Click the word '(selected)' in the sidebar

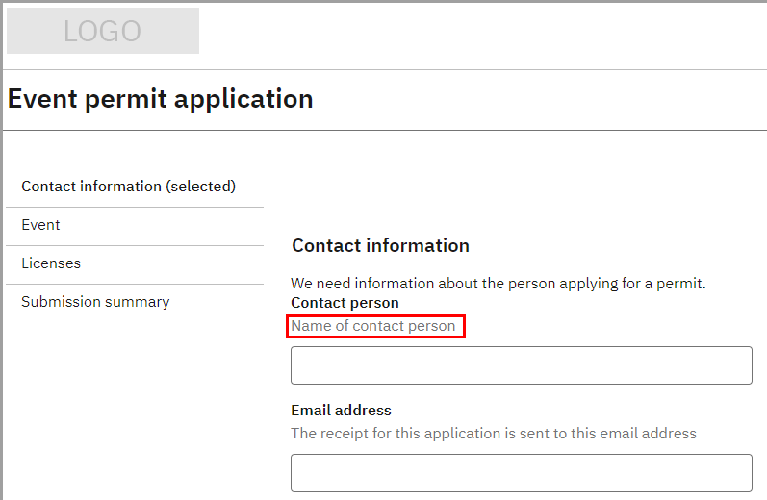[x=201, y=187]
